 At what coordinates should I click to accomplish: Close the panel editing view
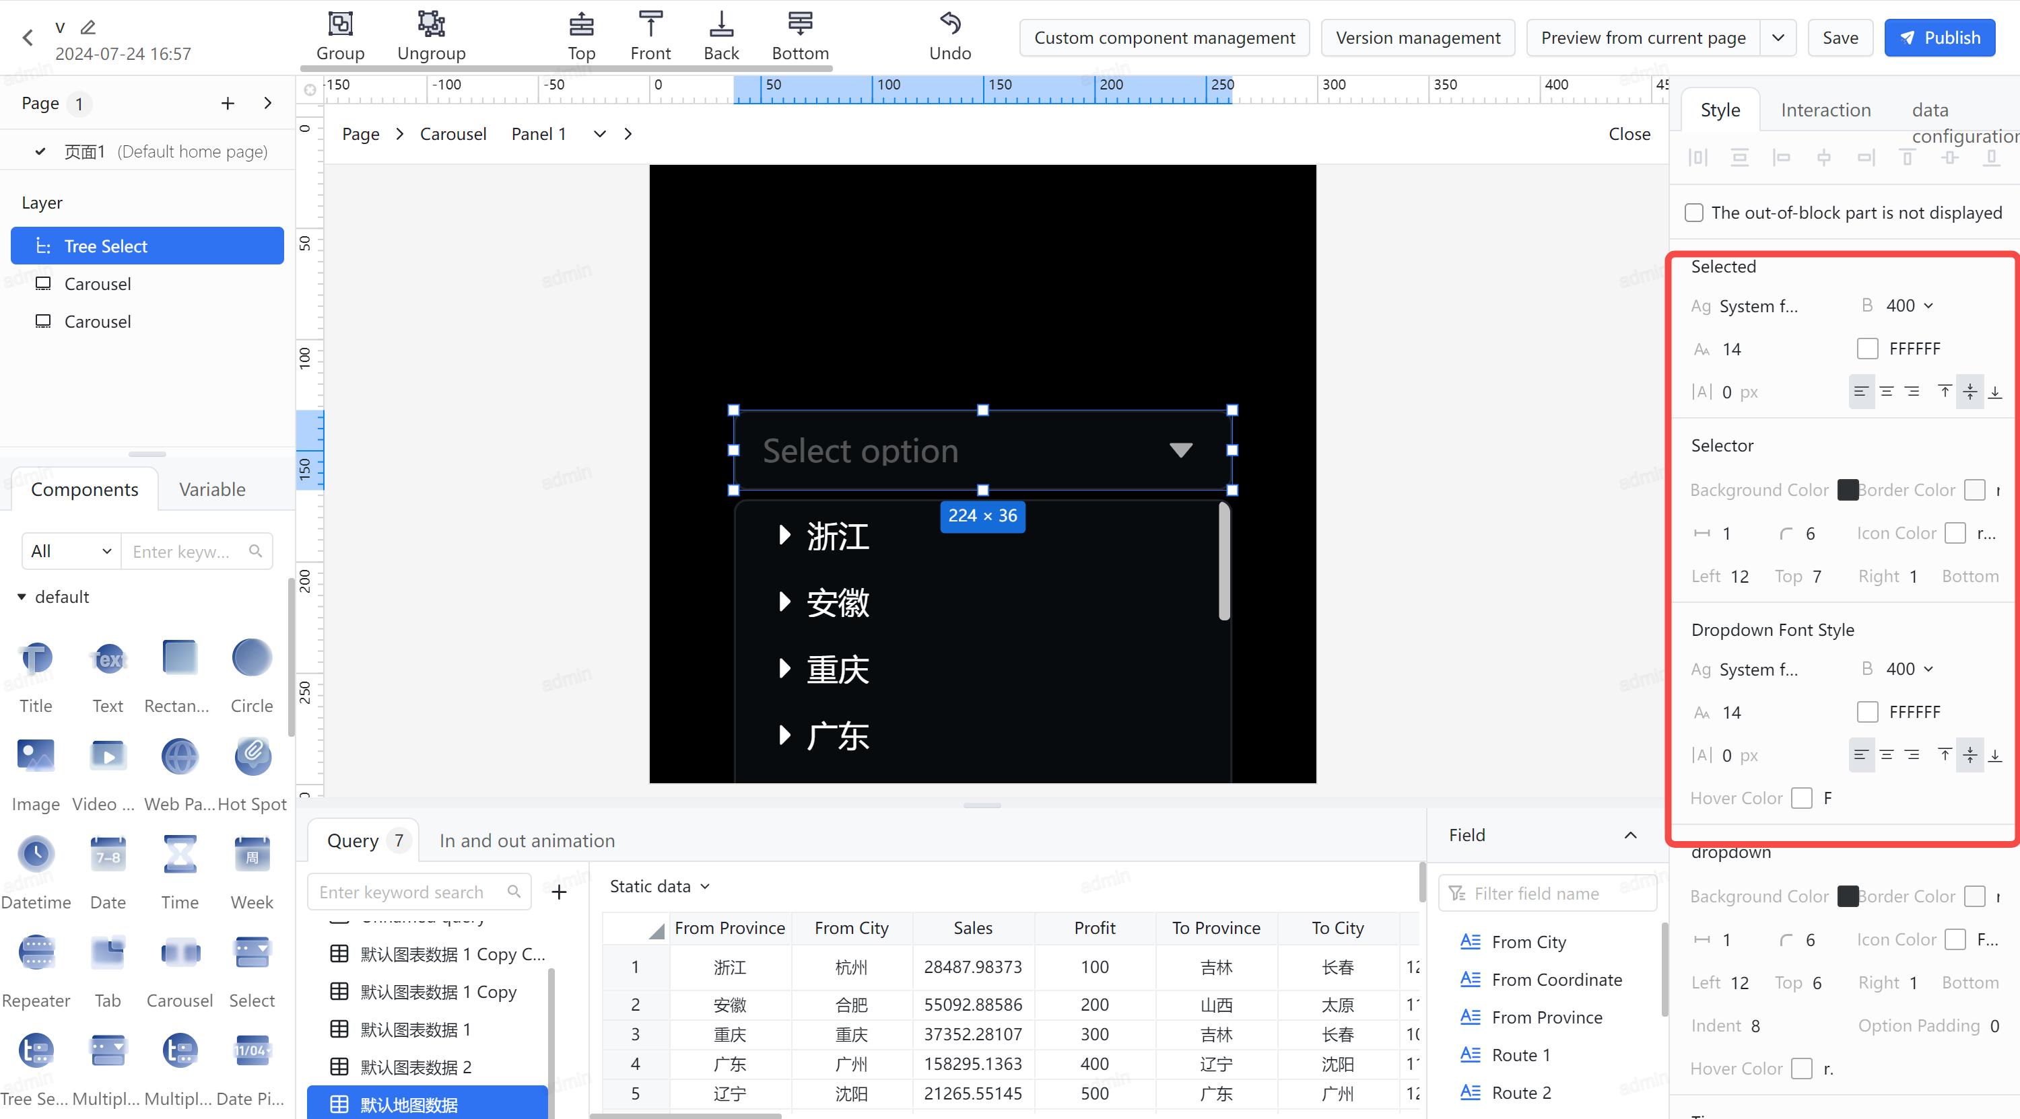tap(1629, 134)
